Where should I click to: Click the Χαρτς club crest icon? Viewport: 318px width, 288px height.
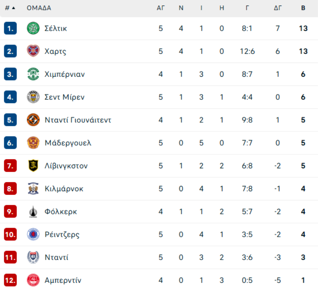33,51
